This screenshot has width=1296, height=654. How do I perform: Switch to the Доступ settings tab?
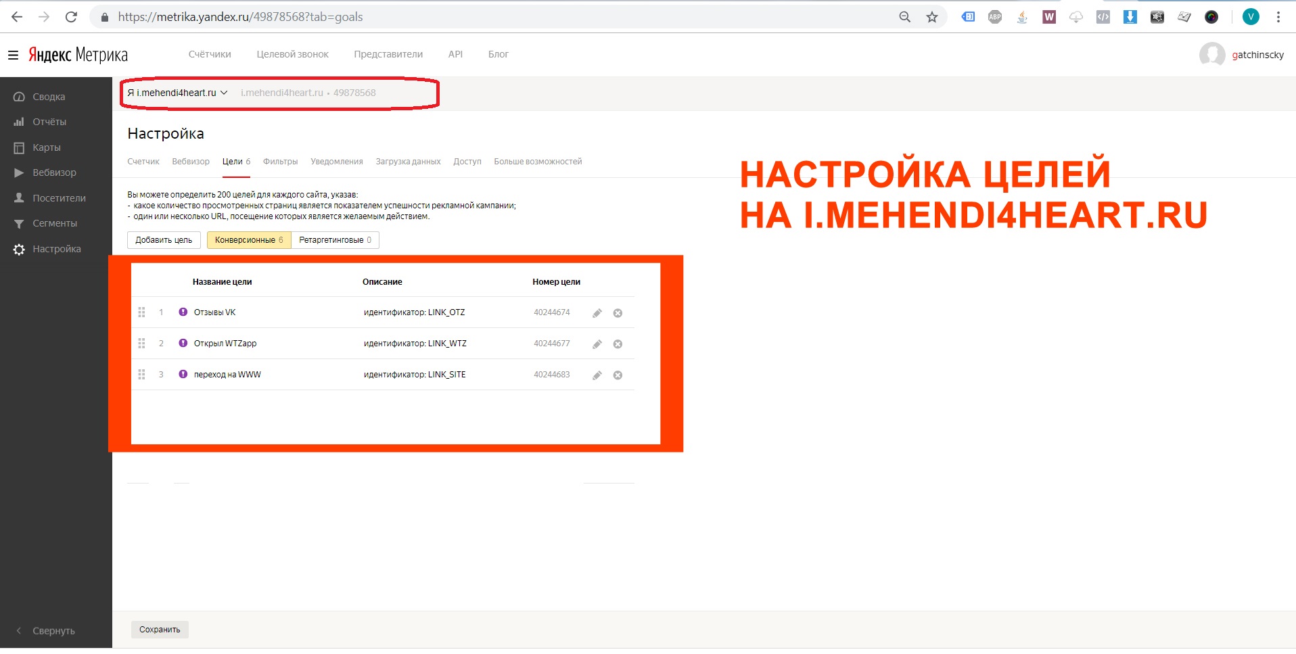point(467,162)
